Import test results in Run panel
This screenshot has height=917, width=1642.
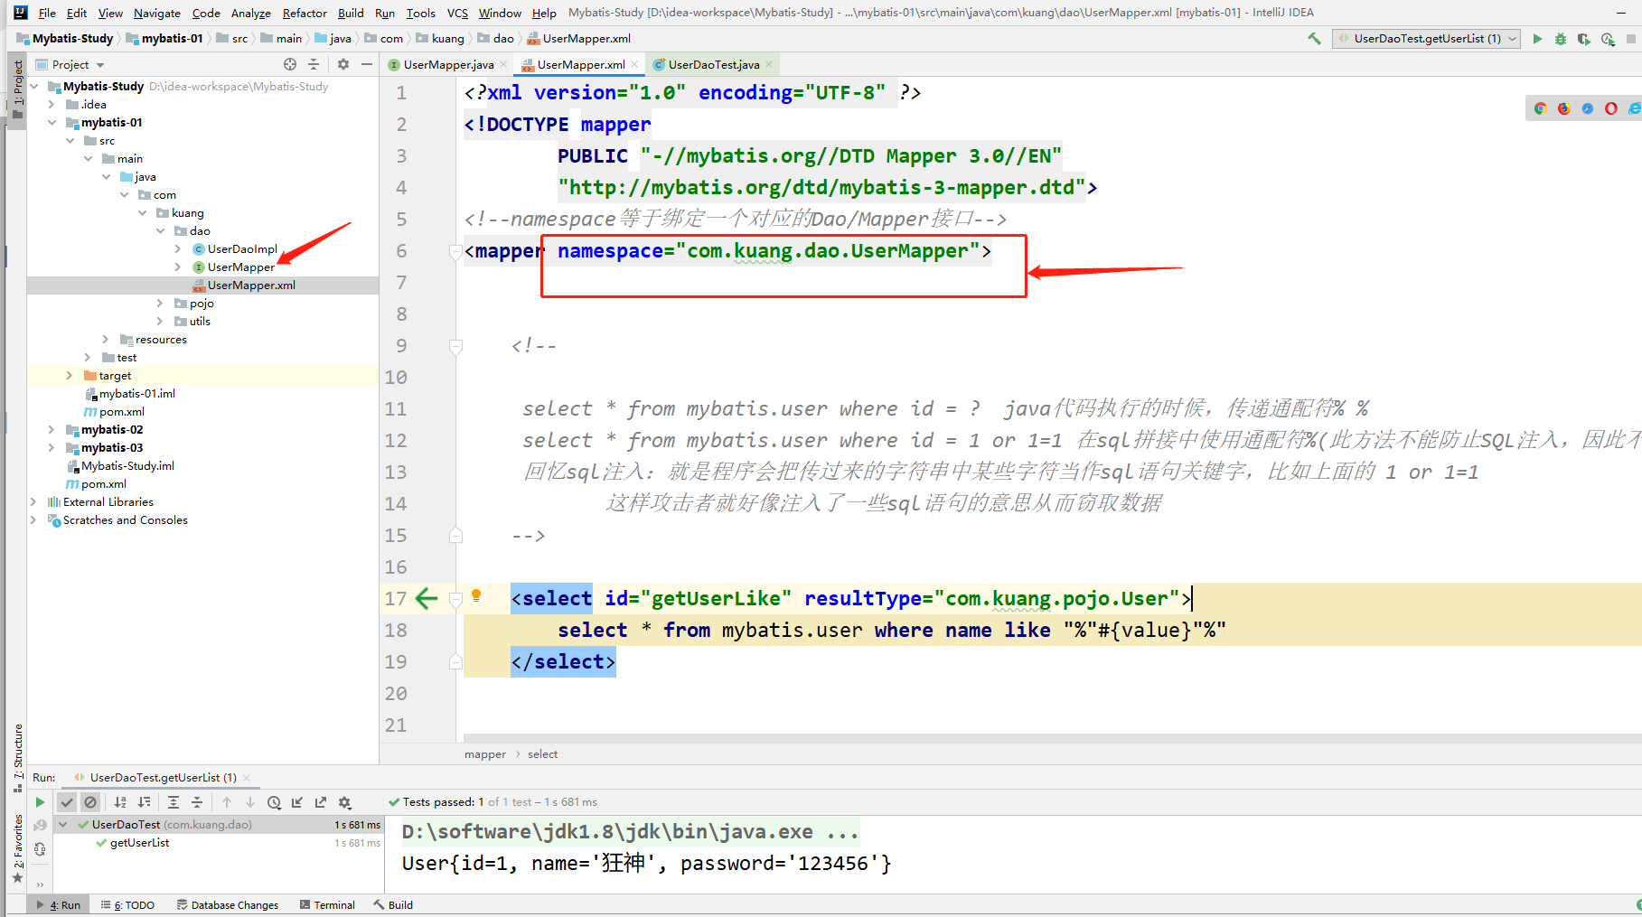[x=297, y=802]
